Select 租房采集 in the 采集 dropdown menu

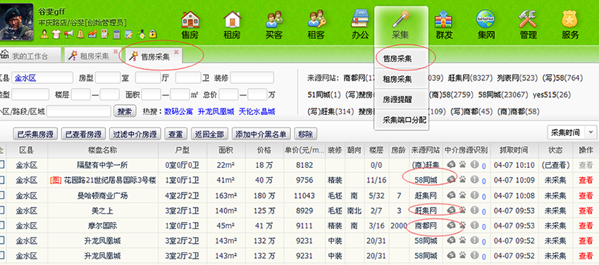pyautogui.click(x=397, y=80)
